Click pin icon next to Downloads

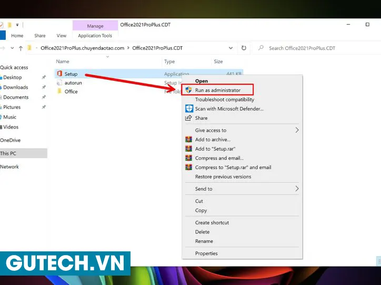click(x=44, y=87)
